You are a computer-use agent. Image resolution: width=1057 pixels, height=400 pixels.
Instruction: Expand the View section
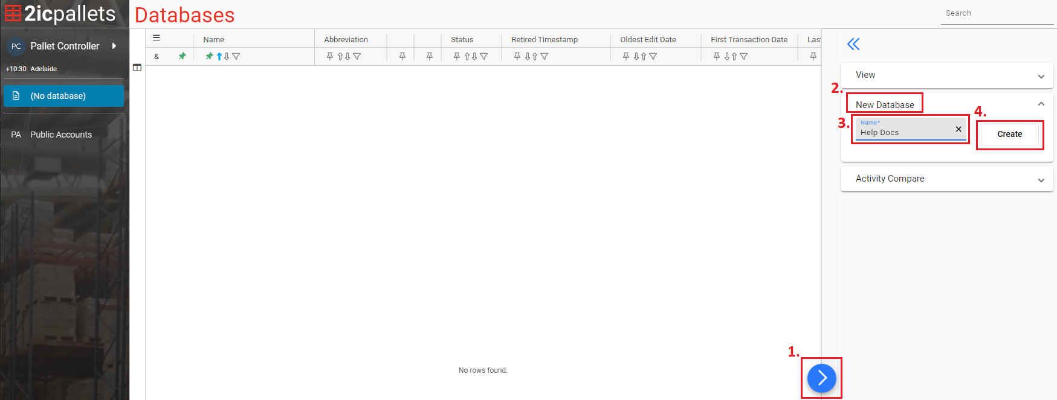click(x=1041, y=76)
